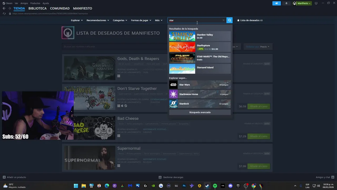This screenshot has height=190, width=337.
Task: Open the Manifiesto account dropdown
Action: click(x=304, y=3)
